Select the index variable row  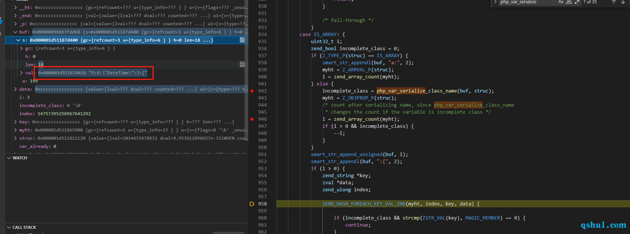pos(127,114)
